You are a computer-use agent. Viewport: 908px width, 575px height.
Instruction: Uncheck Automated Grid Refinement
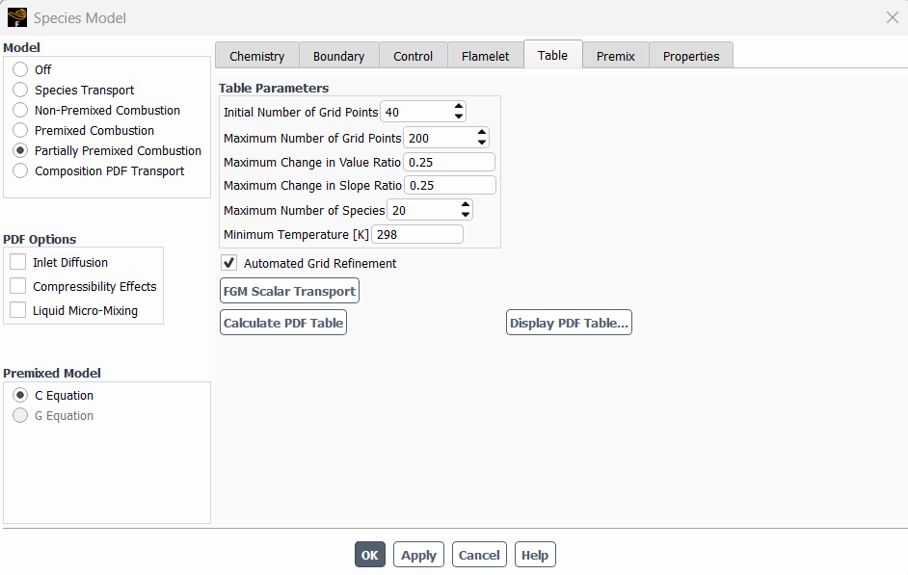[x=229, y=263]
